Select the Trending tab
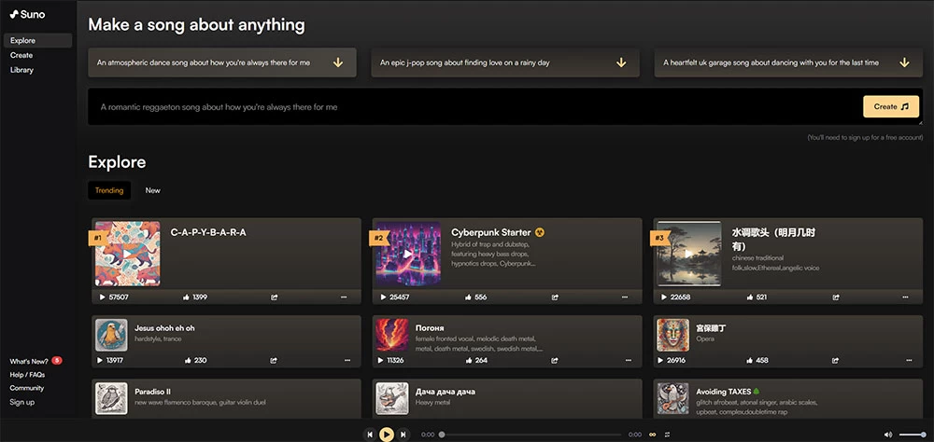The image size is (934, 442). 109,190
